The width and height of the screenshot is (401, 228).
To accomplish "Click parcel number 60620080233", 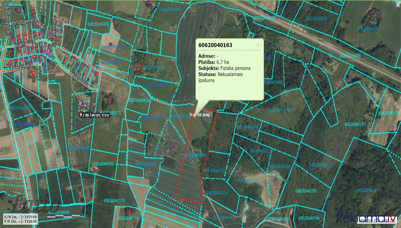I will click(x=355, y=124).
